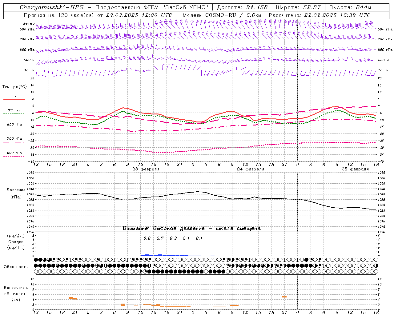Click 'Прогноз на 120 часа(ов)' forecast text

[x=59, y=15]
